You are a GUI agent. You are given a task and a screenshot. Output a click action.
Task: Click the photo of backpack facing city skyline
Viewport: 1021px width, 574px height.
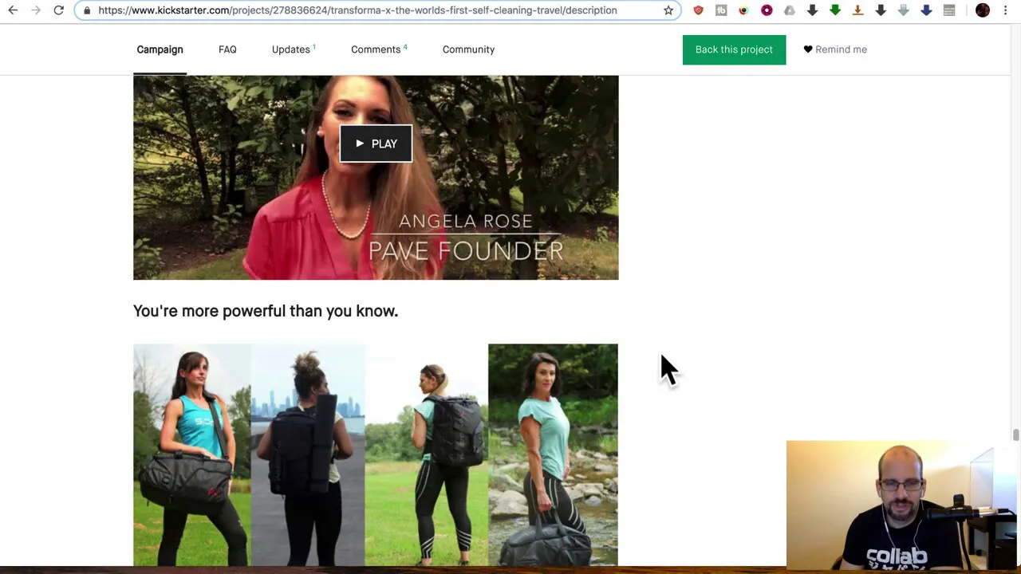[308, 454]
